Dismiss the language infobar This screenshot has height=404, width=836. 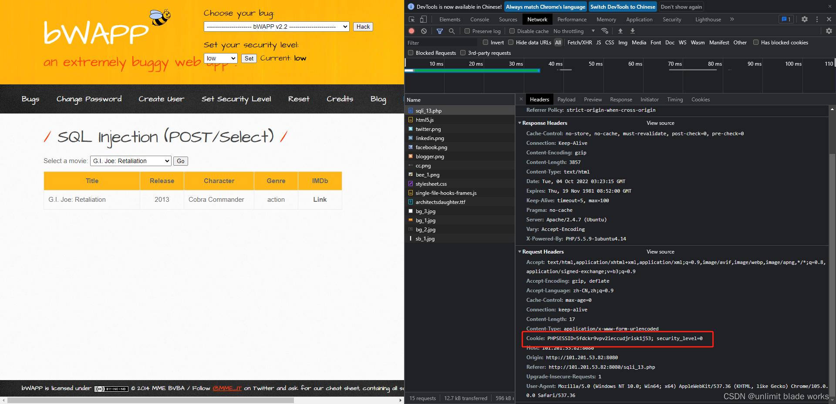click(830, 7)
